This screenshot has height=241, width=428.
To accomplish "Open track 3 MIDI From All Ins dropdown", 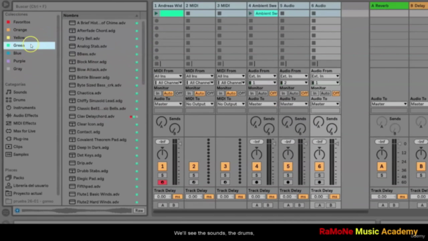I will coord(231,76).
